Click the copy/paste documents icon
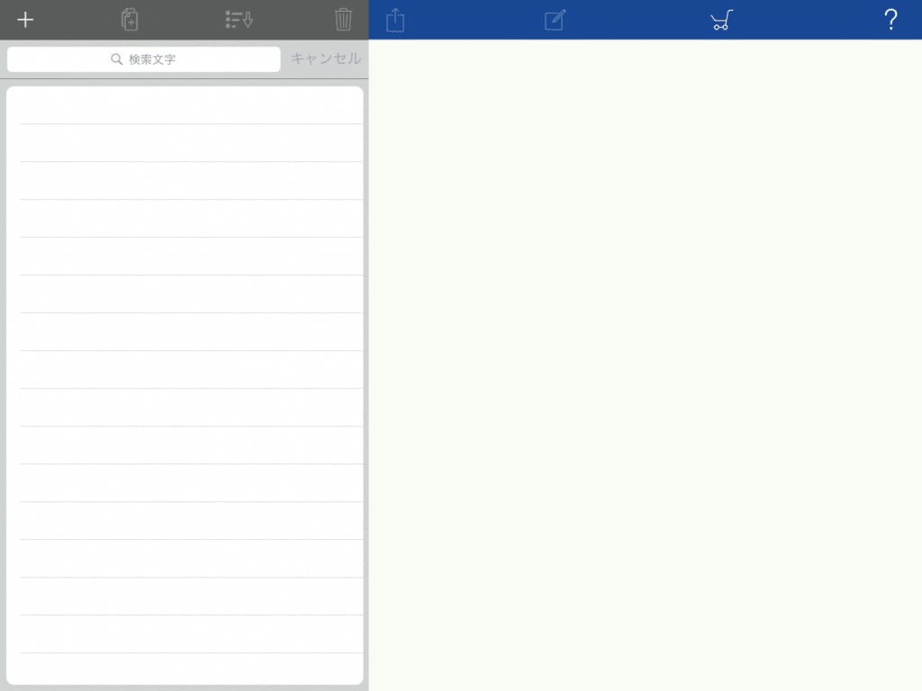Screen dimensions: 922x691 (130, 20)
